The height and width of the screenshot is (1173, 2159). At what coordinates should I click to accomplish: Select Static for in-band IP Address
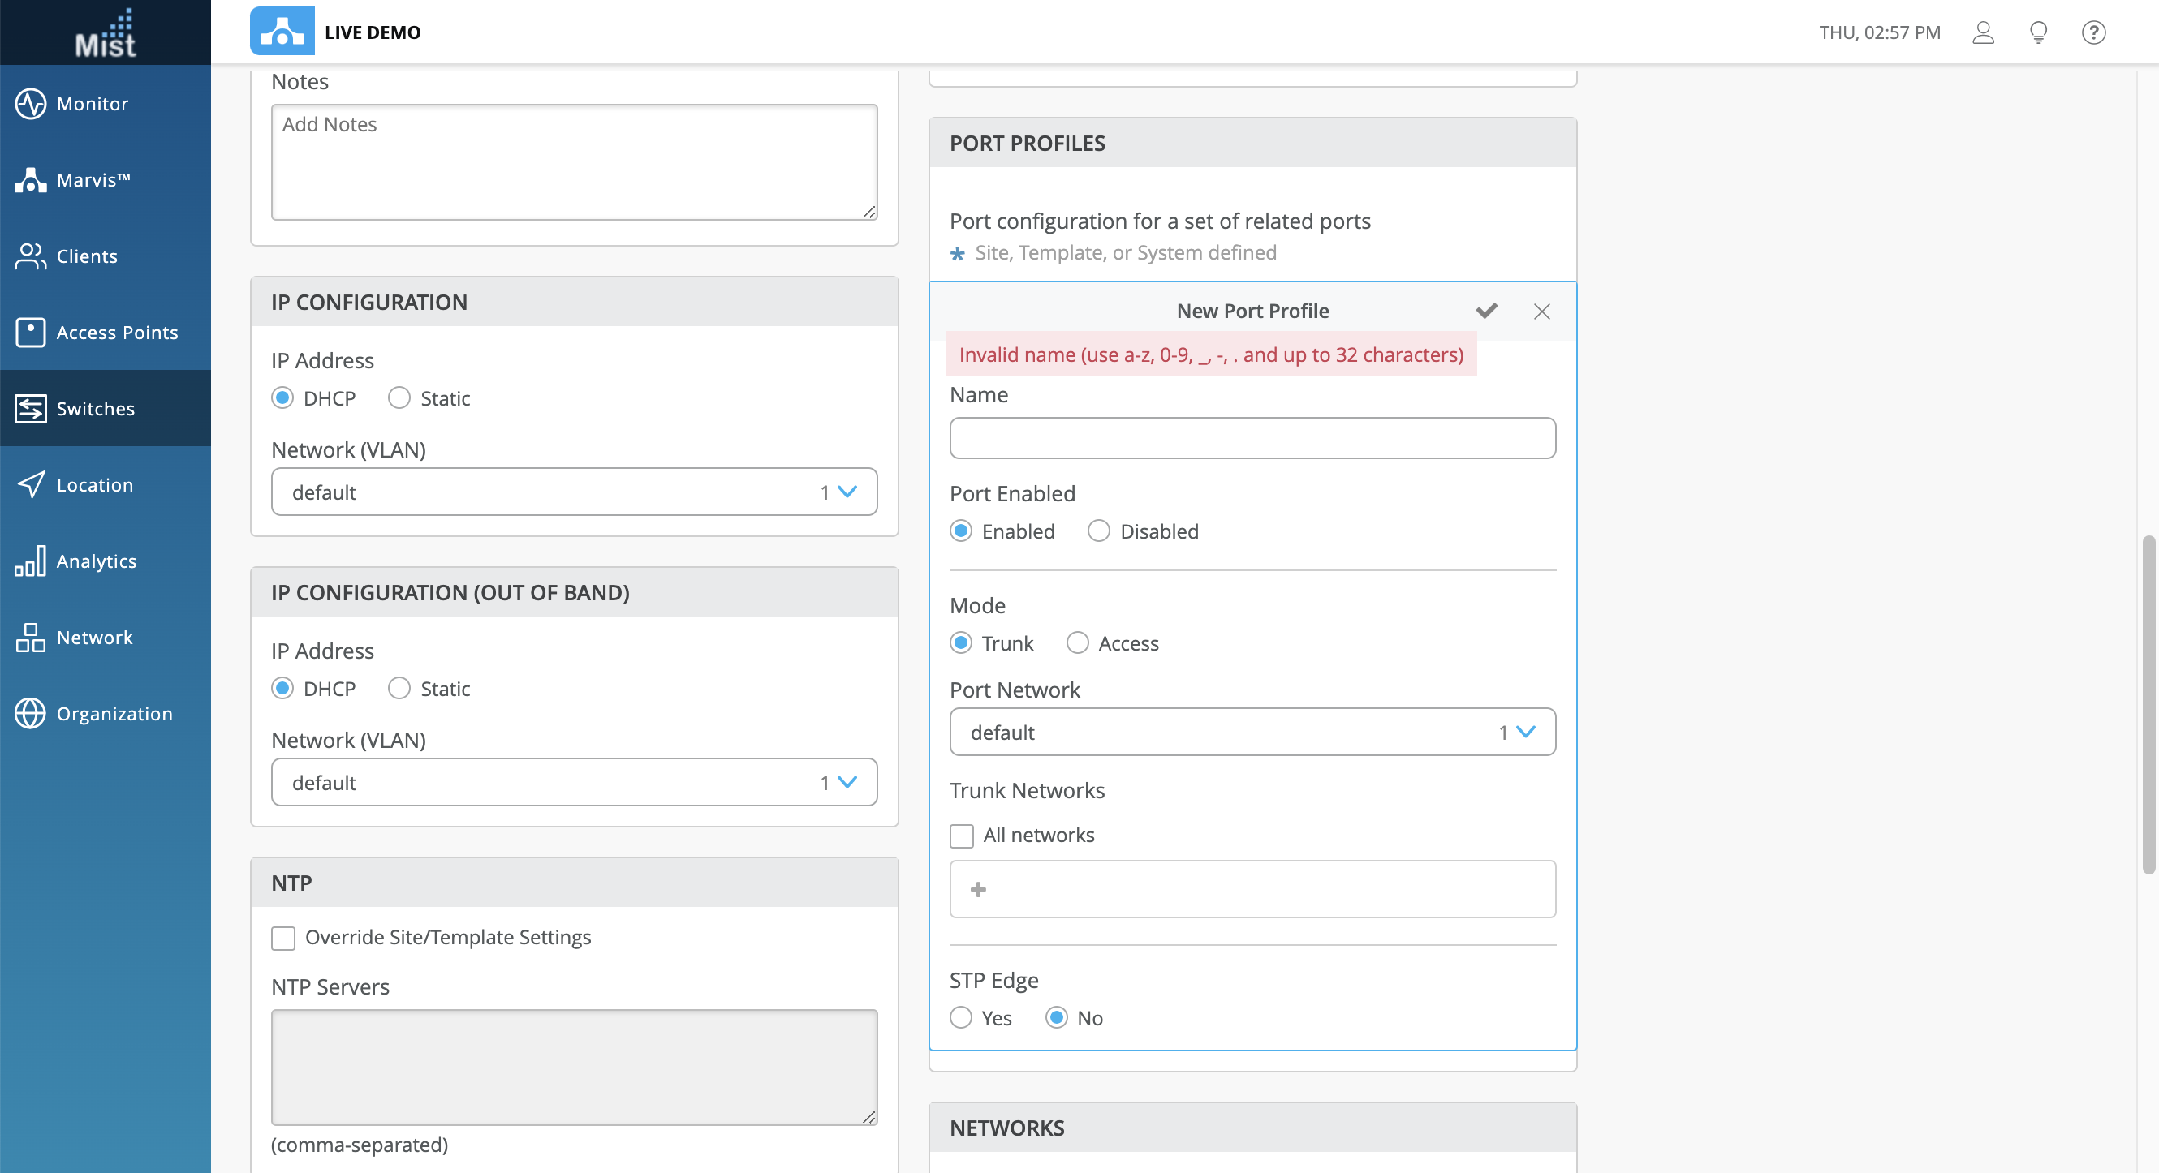tap(399, 398)
